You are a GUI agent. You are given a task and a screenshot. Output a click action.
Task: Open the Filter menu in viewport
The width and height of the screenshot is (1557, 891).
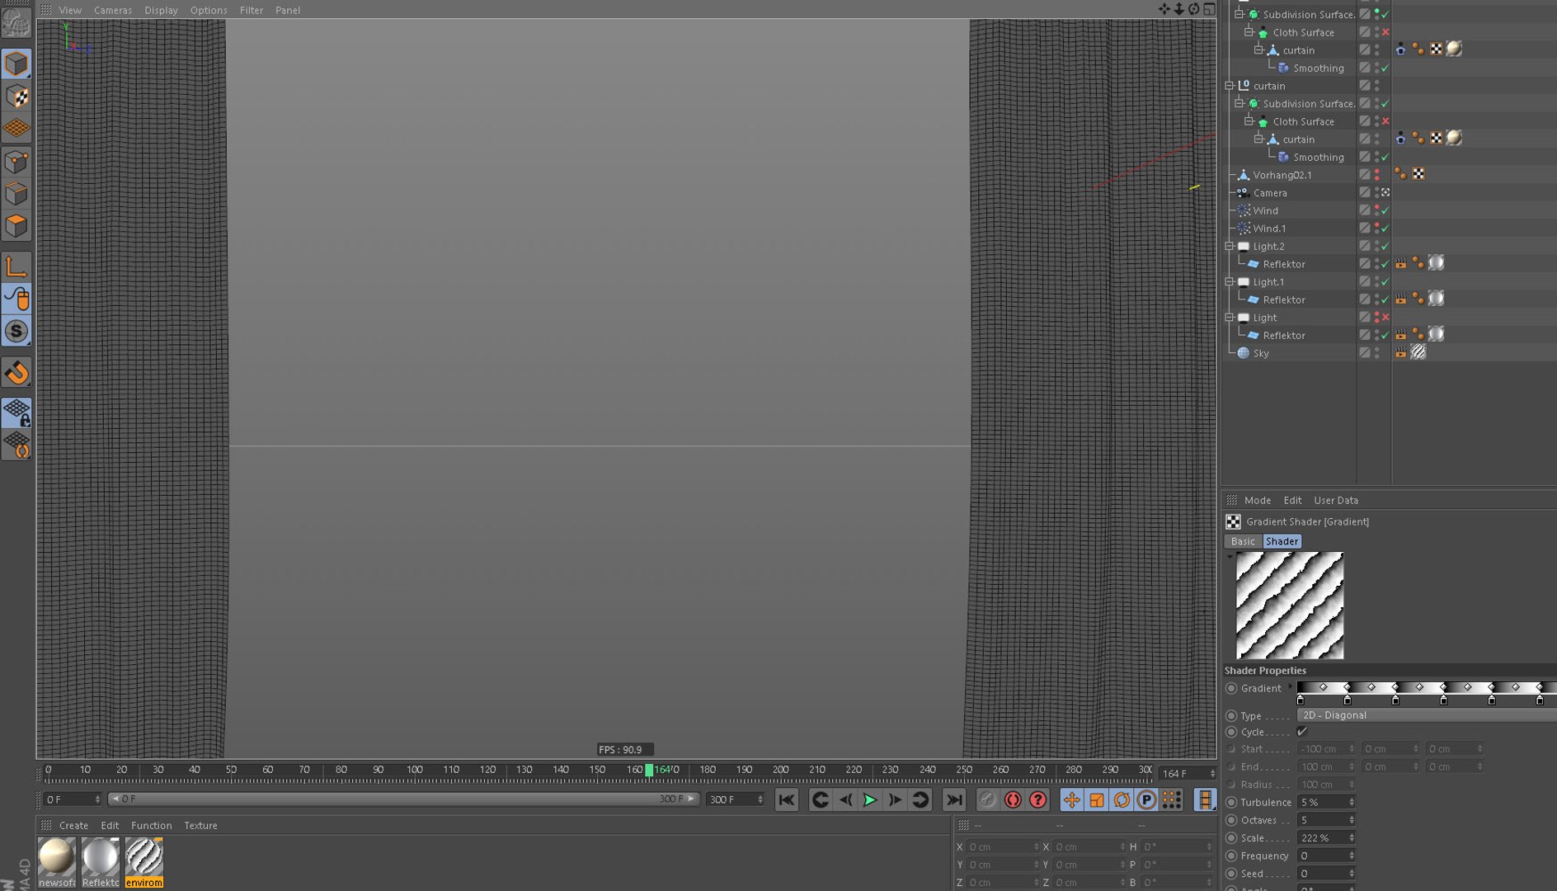[252, 10]
